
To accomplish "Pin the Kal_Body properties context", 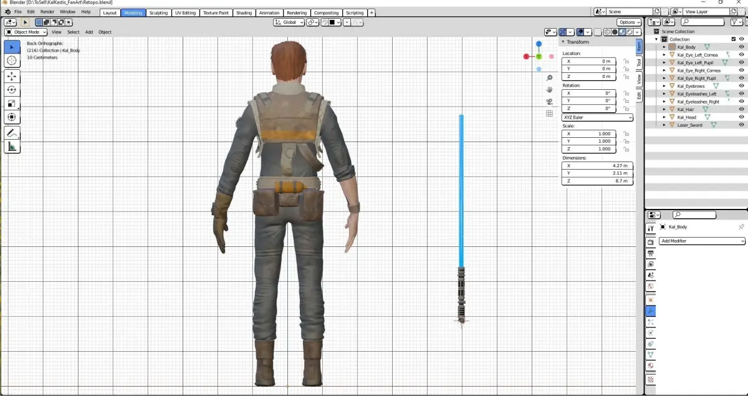I will (x=741, y=227).
